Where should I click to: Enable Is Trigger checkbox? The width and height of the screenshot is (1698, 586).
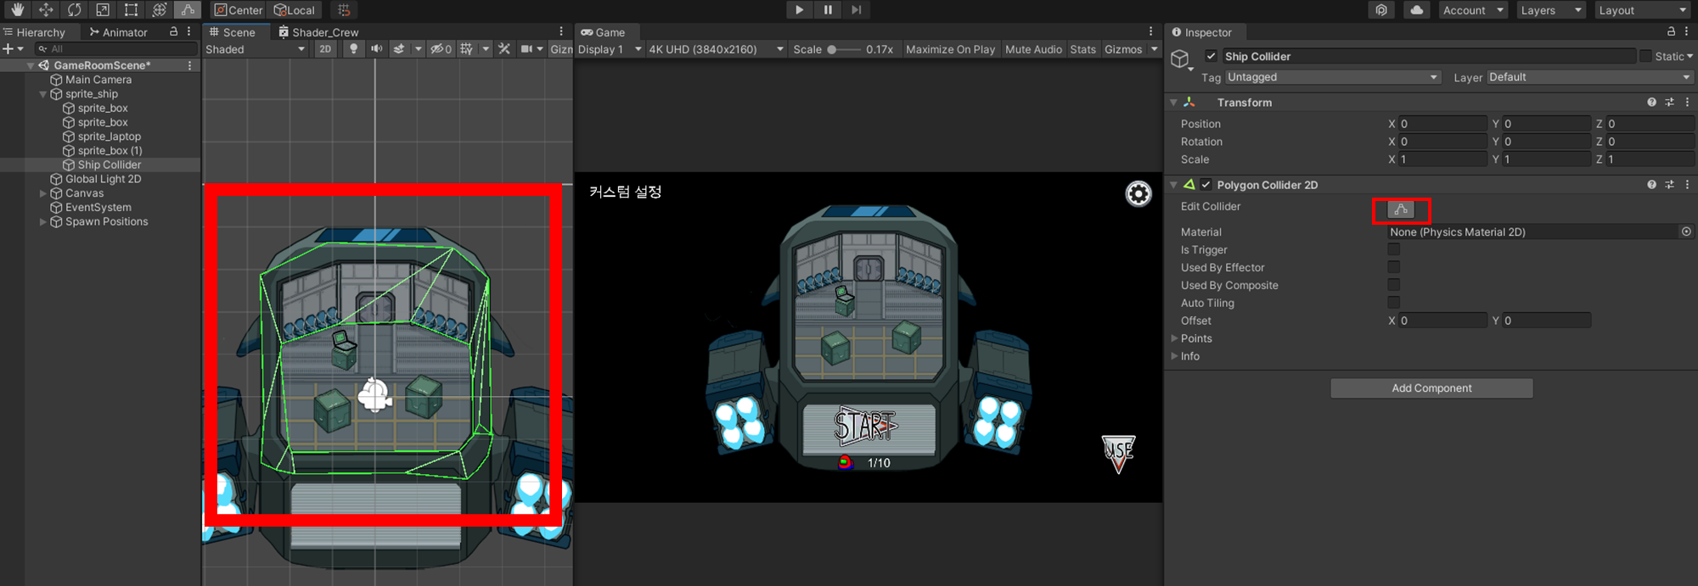point(1393,249)
